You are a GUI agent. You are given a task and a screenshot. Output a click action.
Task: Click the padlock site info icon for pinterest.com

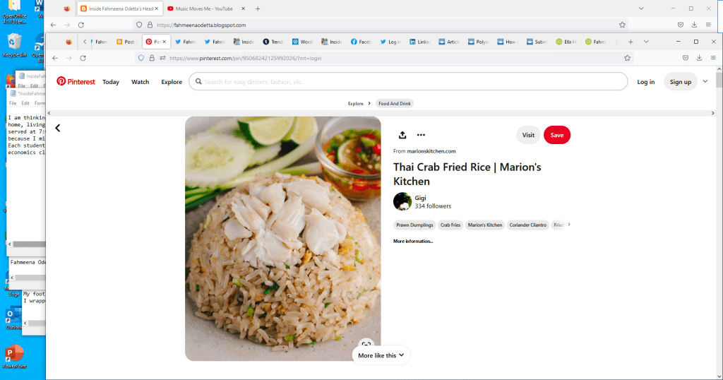(152, 58)
